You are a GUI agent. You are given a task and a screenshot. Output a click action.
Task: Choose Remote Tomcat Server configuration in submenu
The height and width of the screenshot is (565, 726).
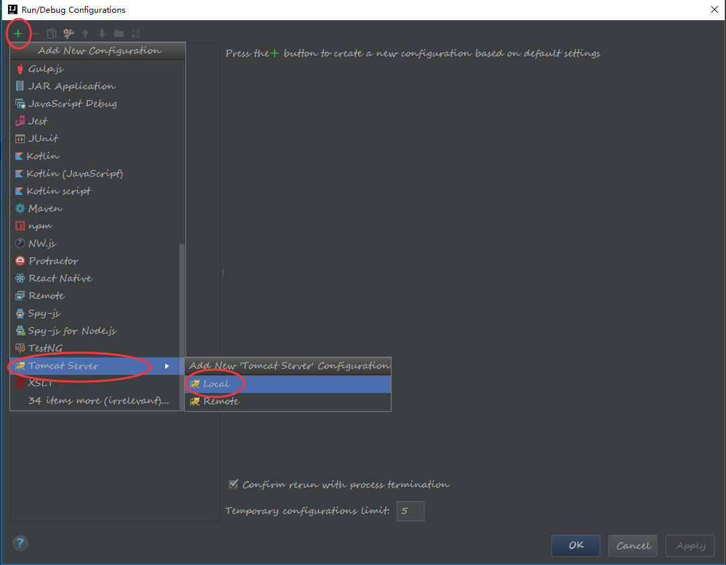point(288,402)
